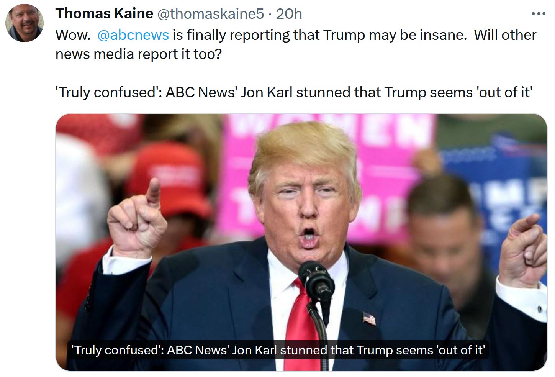Viewport: 555px width, 377px height.
Task: Click the Thomas Kaine display name
Action: [104, 14]
